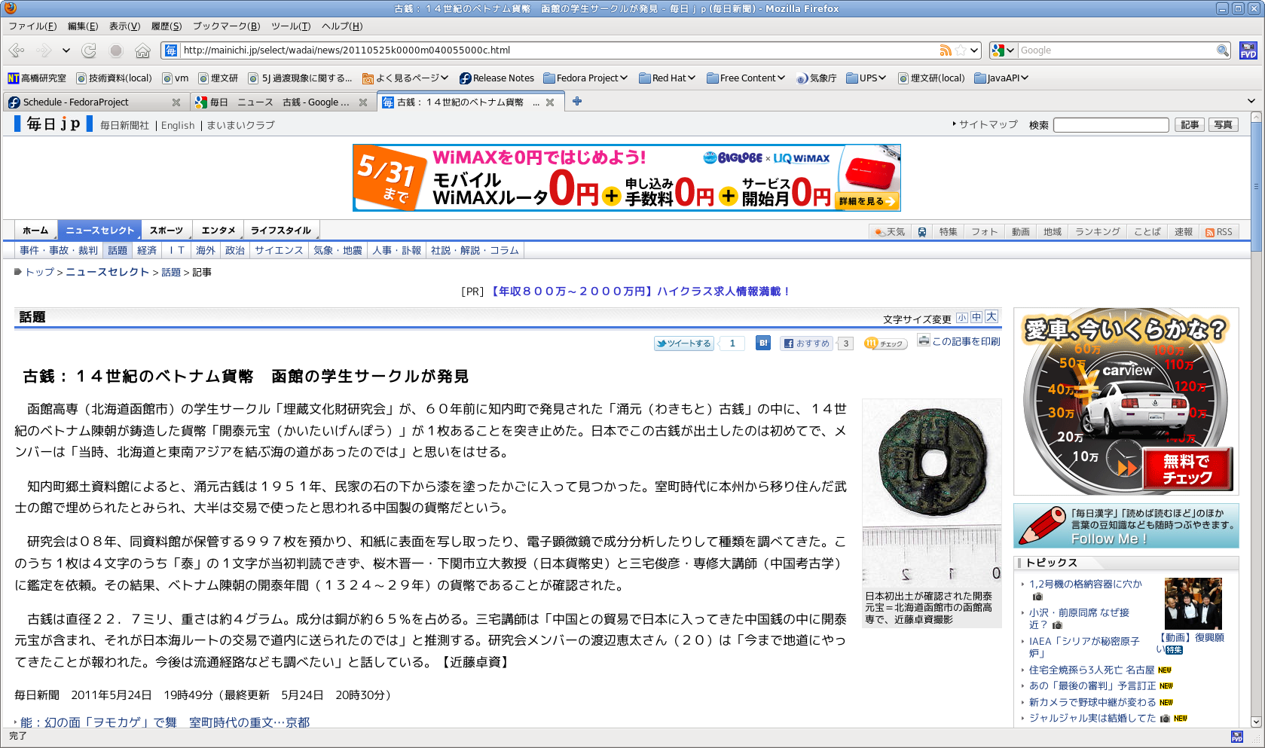Open the 編集 menu
Screen dimensions: 1265x748
click(83, 26)
